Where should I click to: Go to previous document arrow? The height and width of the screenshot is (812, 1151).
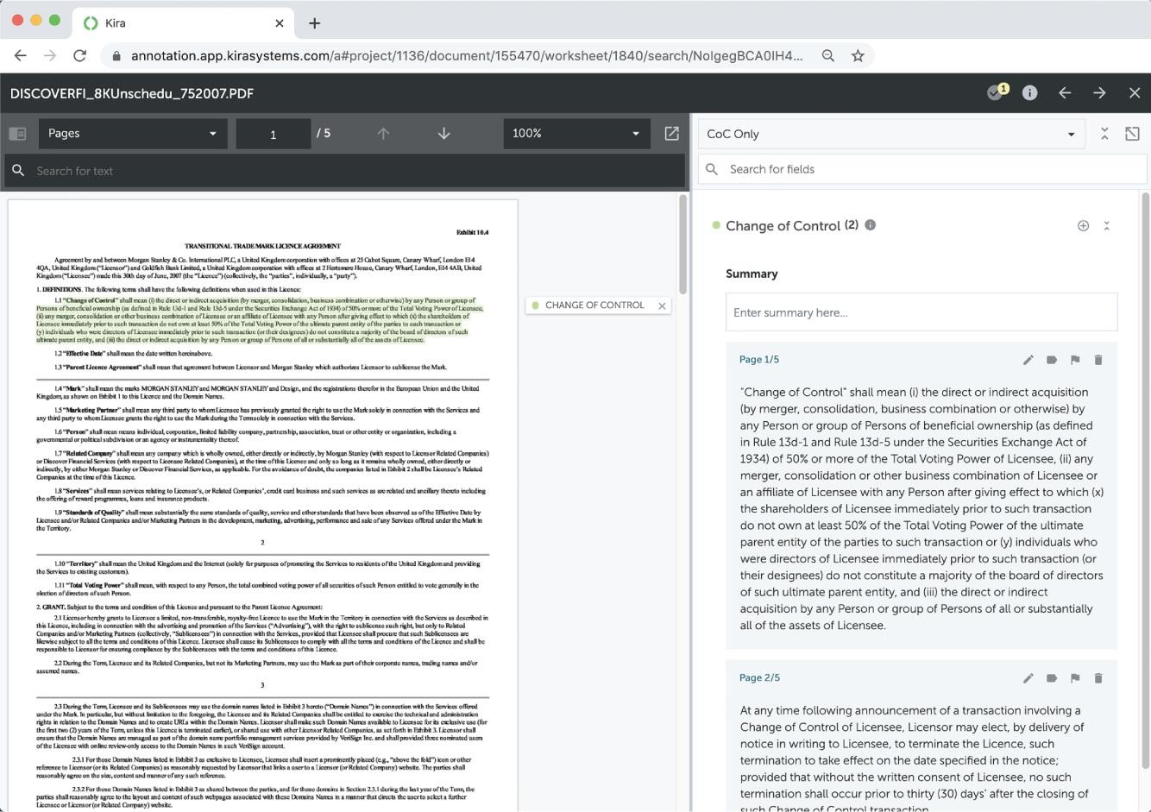1065,93
